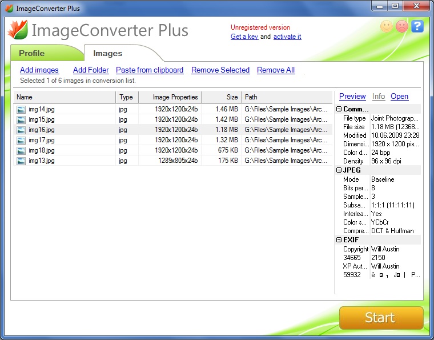Click Paste from clipboard link
The height and width of the screenshot is (340, 434).
pyautogui.click(x=150, y=70)
